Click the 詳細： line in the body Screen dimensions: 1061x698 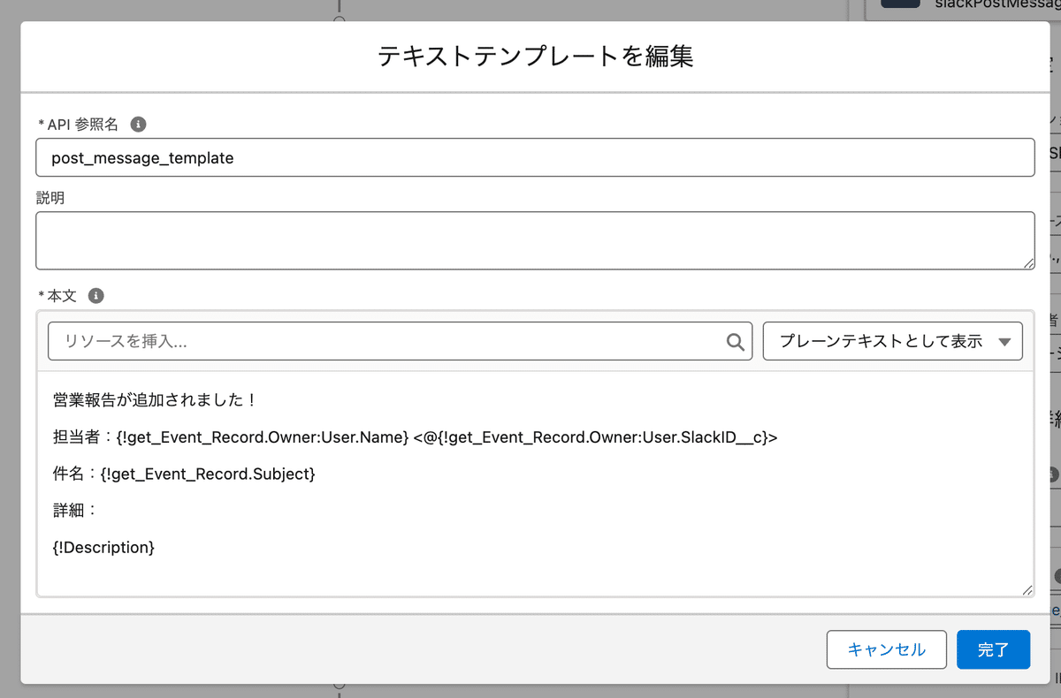(x=75, y=511)
